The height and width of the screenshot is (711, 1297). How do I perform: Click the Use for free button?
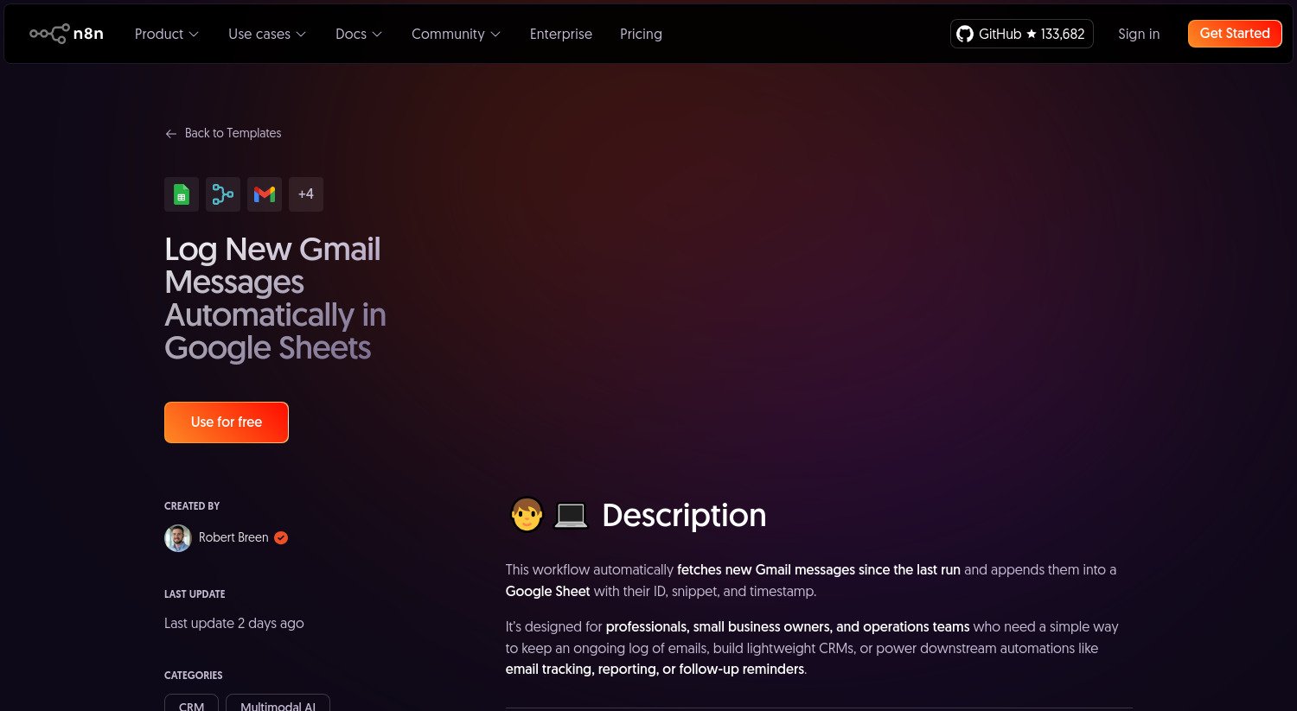click(x=226, y=422)
